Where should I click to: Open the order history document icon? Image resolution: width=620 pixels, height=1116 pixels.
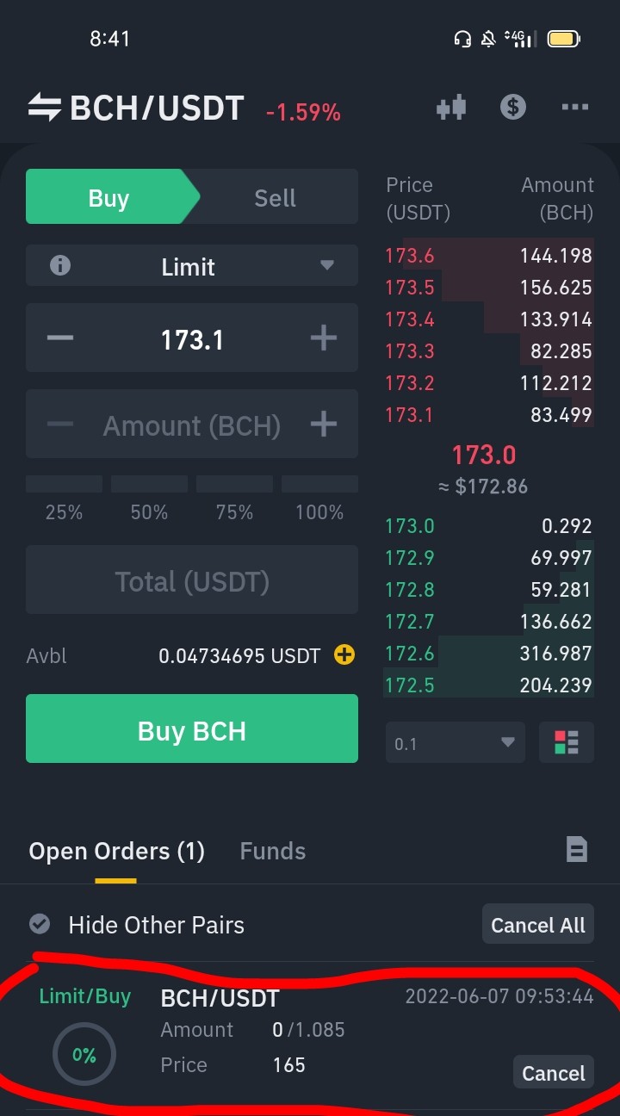[x=577, y=850]
